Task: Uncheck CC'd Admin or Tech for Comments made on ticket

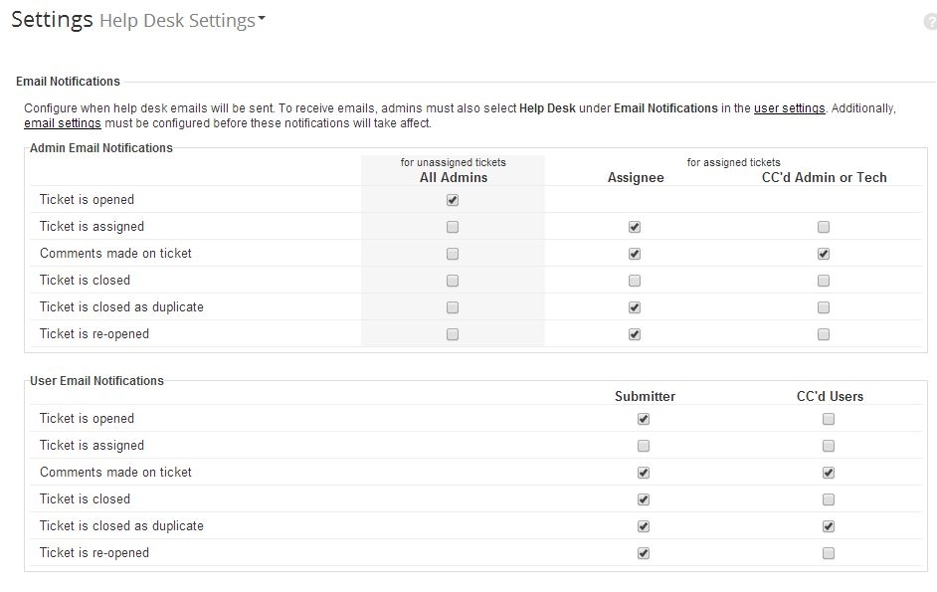Action: click(x=824, y=254)
